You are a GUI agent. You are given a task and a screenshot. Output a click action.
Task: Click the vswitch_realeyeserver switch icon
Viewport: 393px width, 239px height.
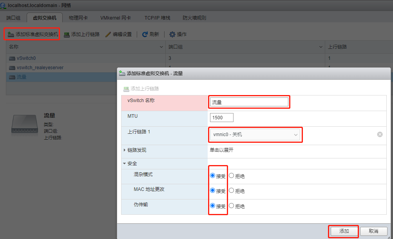pyautogui.click(x=12, y=68)
